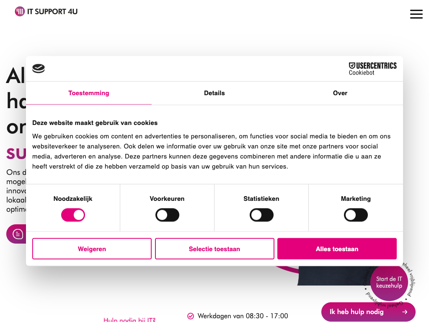The width and height of the screenshot is (429, 322).
Task: Click Selectie toestaan button
Action: pyautogui.click(x=214, y=249)
